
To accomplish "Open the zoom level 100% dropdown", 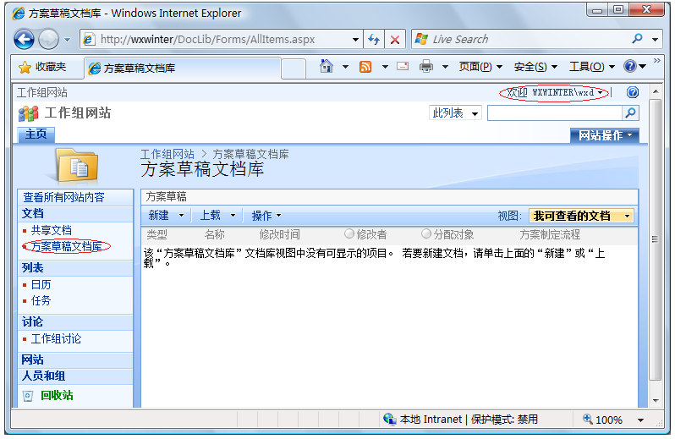I will click(x=640, y=420).
